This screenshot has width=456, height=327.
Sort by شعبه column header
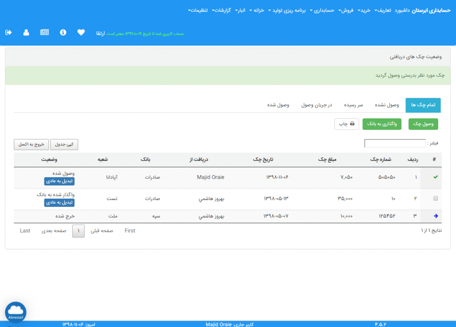103,159
